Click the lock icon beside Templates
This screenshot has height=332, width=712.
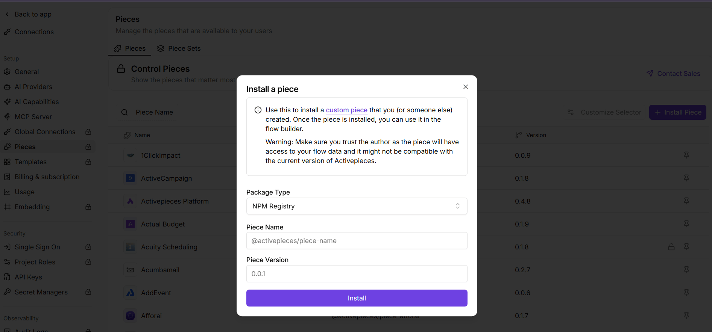click(88, 162)
